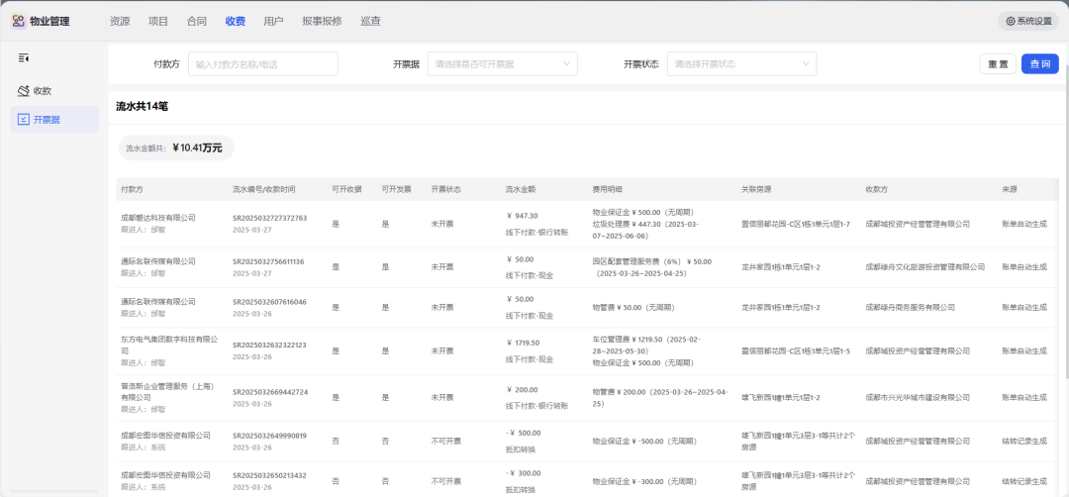Go to the 合同 tab

197,21
